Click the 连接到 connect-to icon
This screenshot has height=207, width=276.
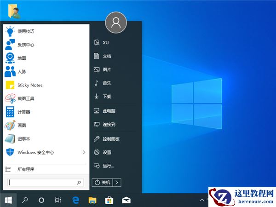pyautogui.click(x=97, y=124)
